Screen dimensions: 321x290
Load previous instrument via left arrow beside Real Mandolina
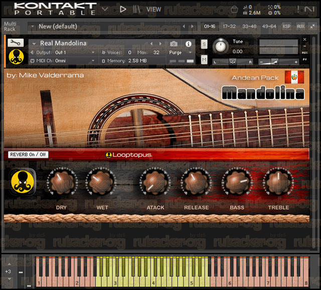[x=151, y=44]
